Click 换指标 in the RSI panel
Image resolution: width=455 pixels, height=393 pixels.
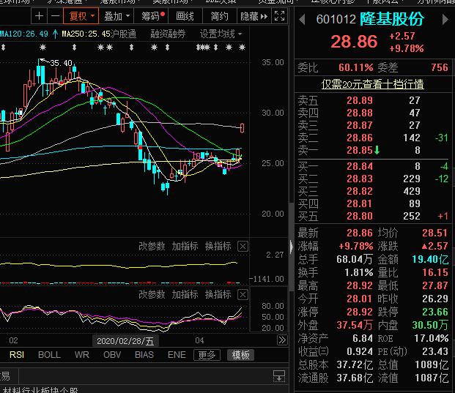(218, 294)
